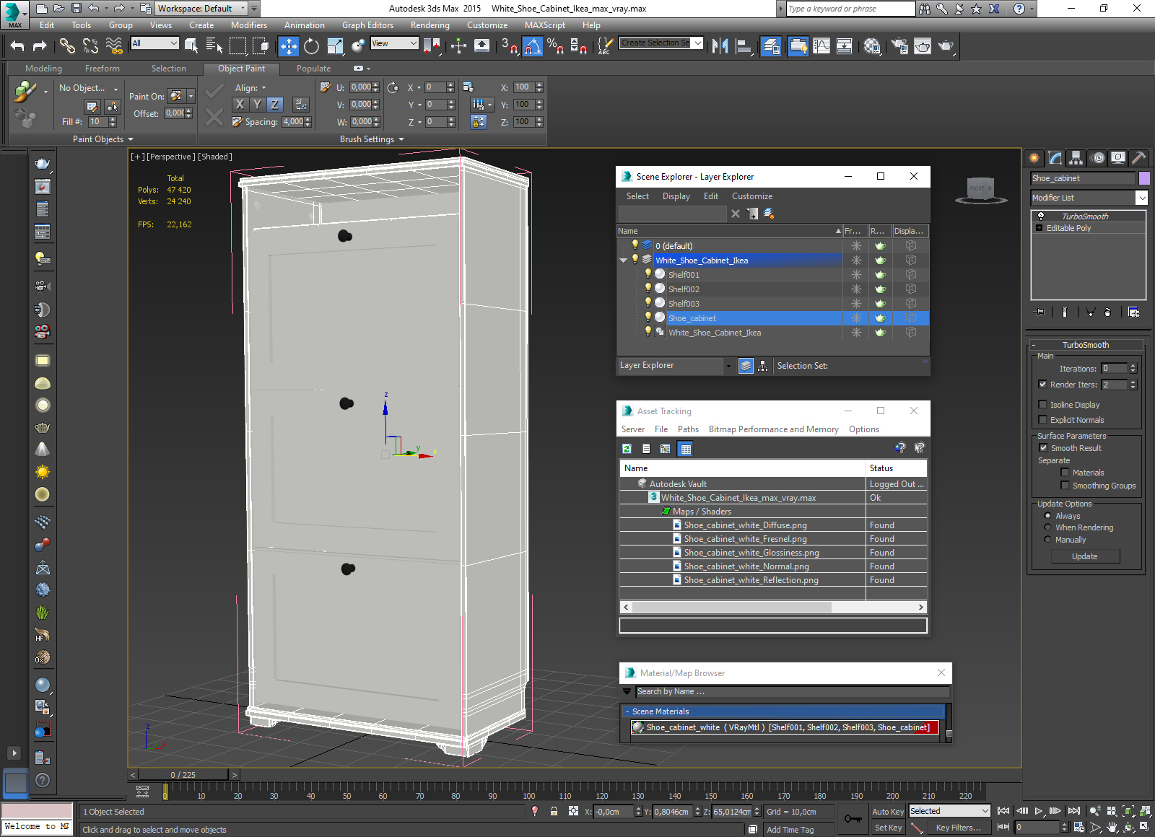Open Customize menu in Scene Explorer
This screenshot has width=1155, height=837.
point(752,196)
